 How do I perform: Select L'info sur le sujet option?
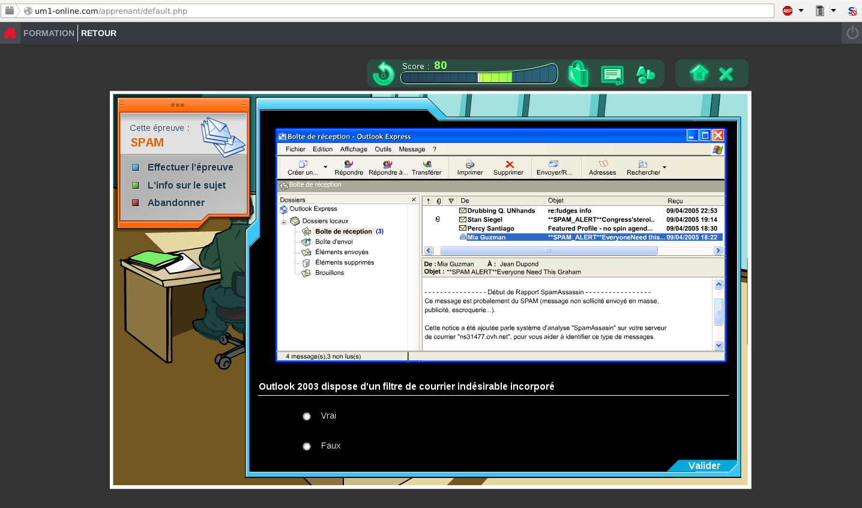[186, 185]
